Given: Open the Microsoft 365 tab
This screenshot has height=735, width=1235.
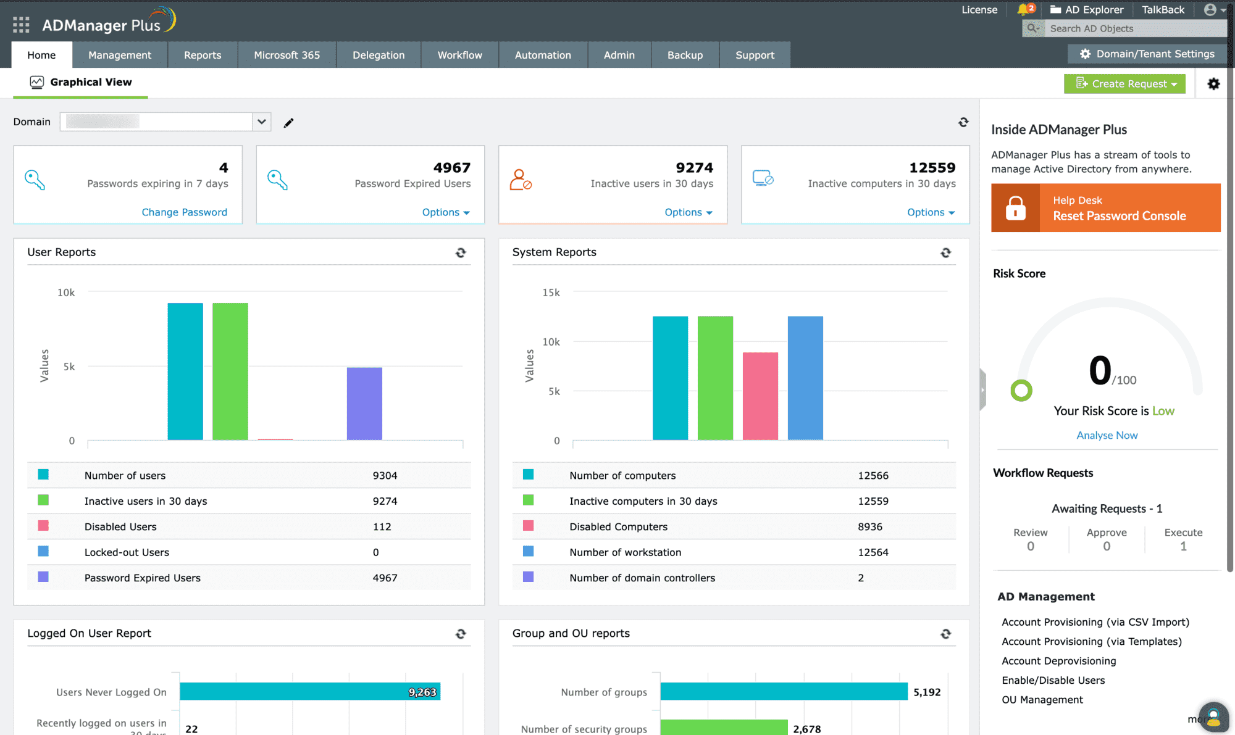Looking at the screenshot, I should click(x=287, y=55).
